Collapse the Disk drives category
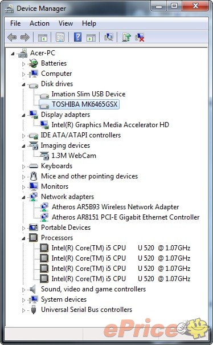 coord(23,84)
